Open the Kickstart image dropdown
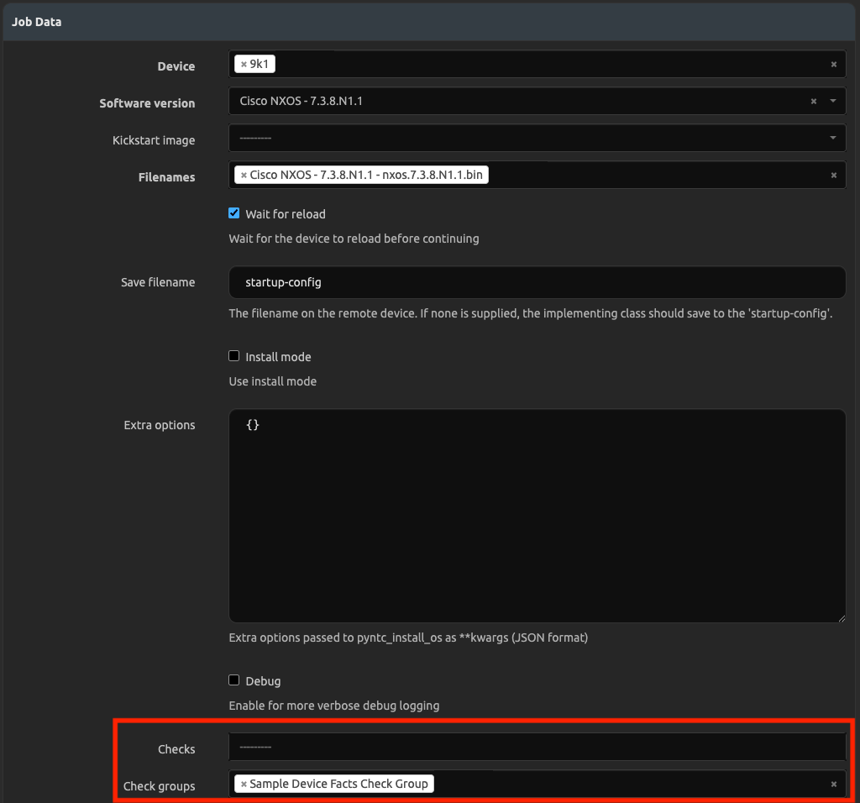The width and height of the screenshot is (860, 803). pyautogui.click(x=832, y=138)
